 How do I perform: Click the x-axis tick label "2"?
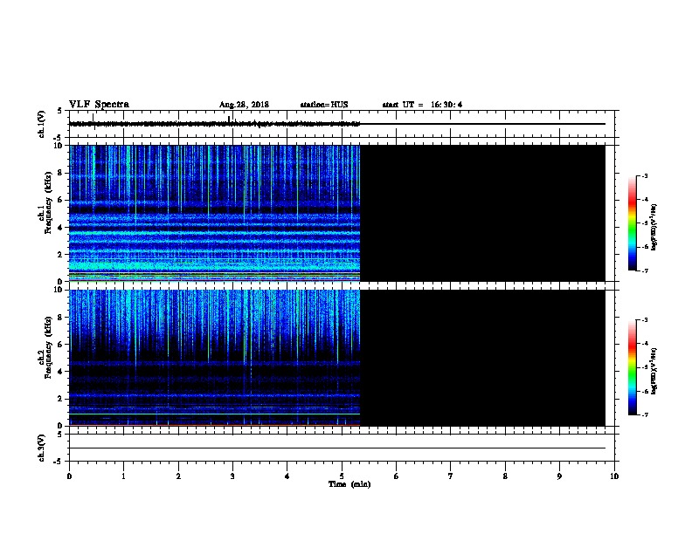tap(178, 476)
